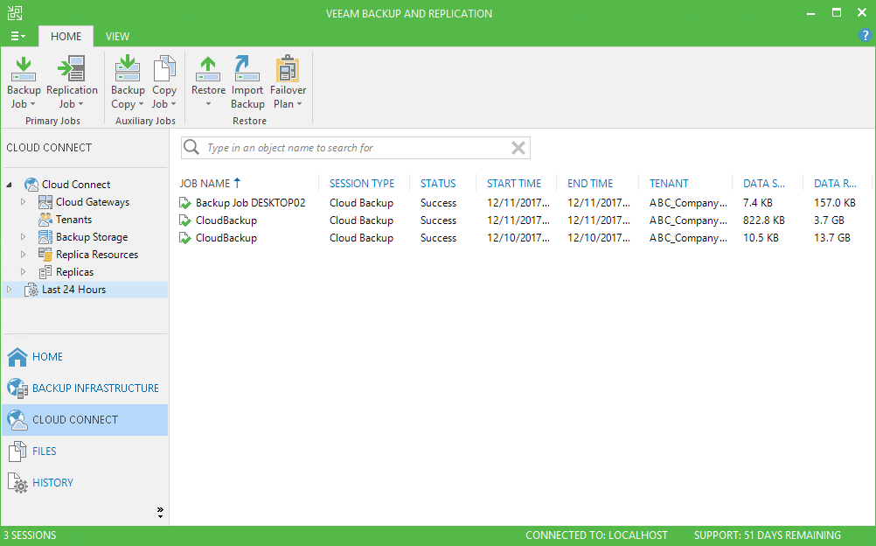Image resolution: width=876 pixels, height=546 pixels.
Task: Expand the Replica Resources node arrow
Action: [23, 254]
